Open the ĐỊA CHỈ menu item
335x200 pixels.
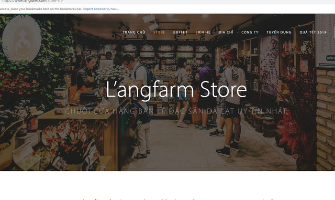tap(226, 32)
